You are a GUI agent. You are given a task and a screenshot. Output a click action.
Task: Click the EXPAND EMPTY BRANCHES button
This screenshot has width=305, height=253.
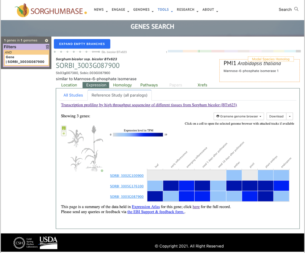(82, 44)
